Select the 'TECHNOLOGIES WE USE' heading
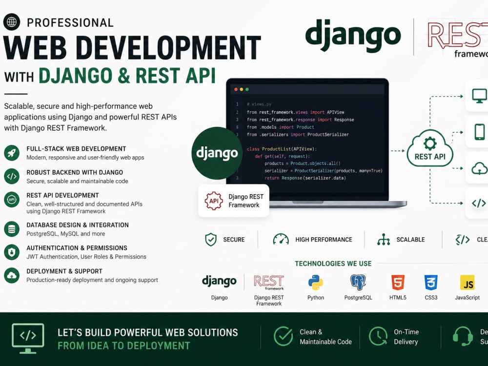This screenshot has width=488, height=366. click(x=333, y=264)
